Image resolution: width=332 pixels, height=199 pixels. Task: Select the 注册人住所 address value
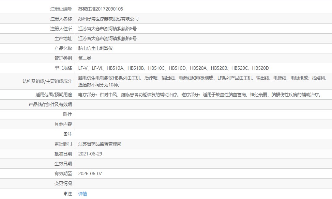pyautogui.click(x=107, y=29)
